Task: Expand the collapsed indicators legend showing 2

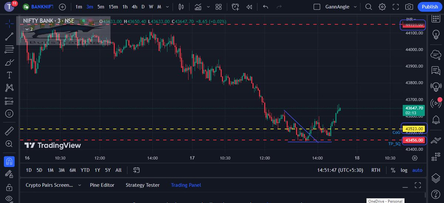Action: coord(28,29)
